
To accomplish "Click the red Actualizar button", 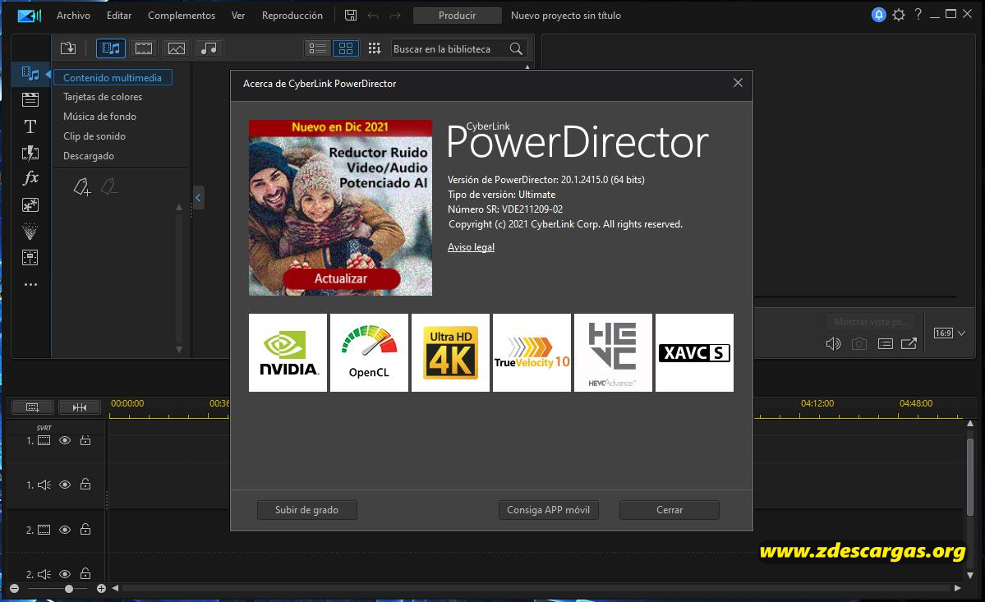I will (341, 278).
